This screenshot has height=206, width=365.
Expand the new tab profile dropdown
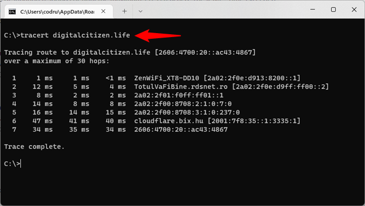click(140, 11)
